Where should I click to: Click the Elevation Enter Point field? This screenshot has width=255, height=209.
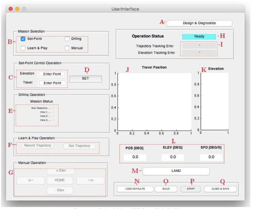tap(52, 74)
